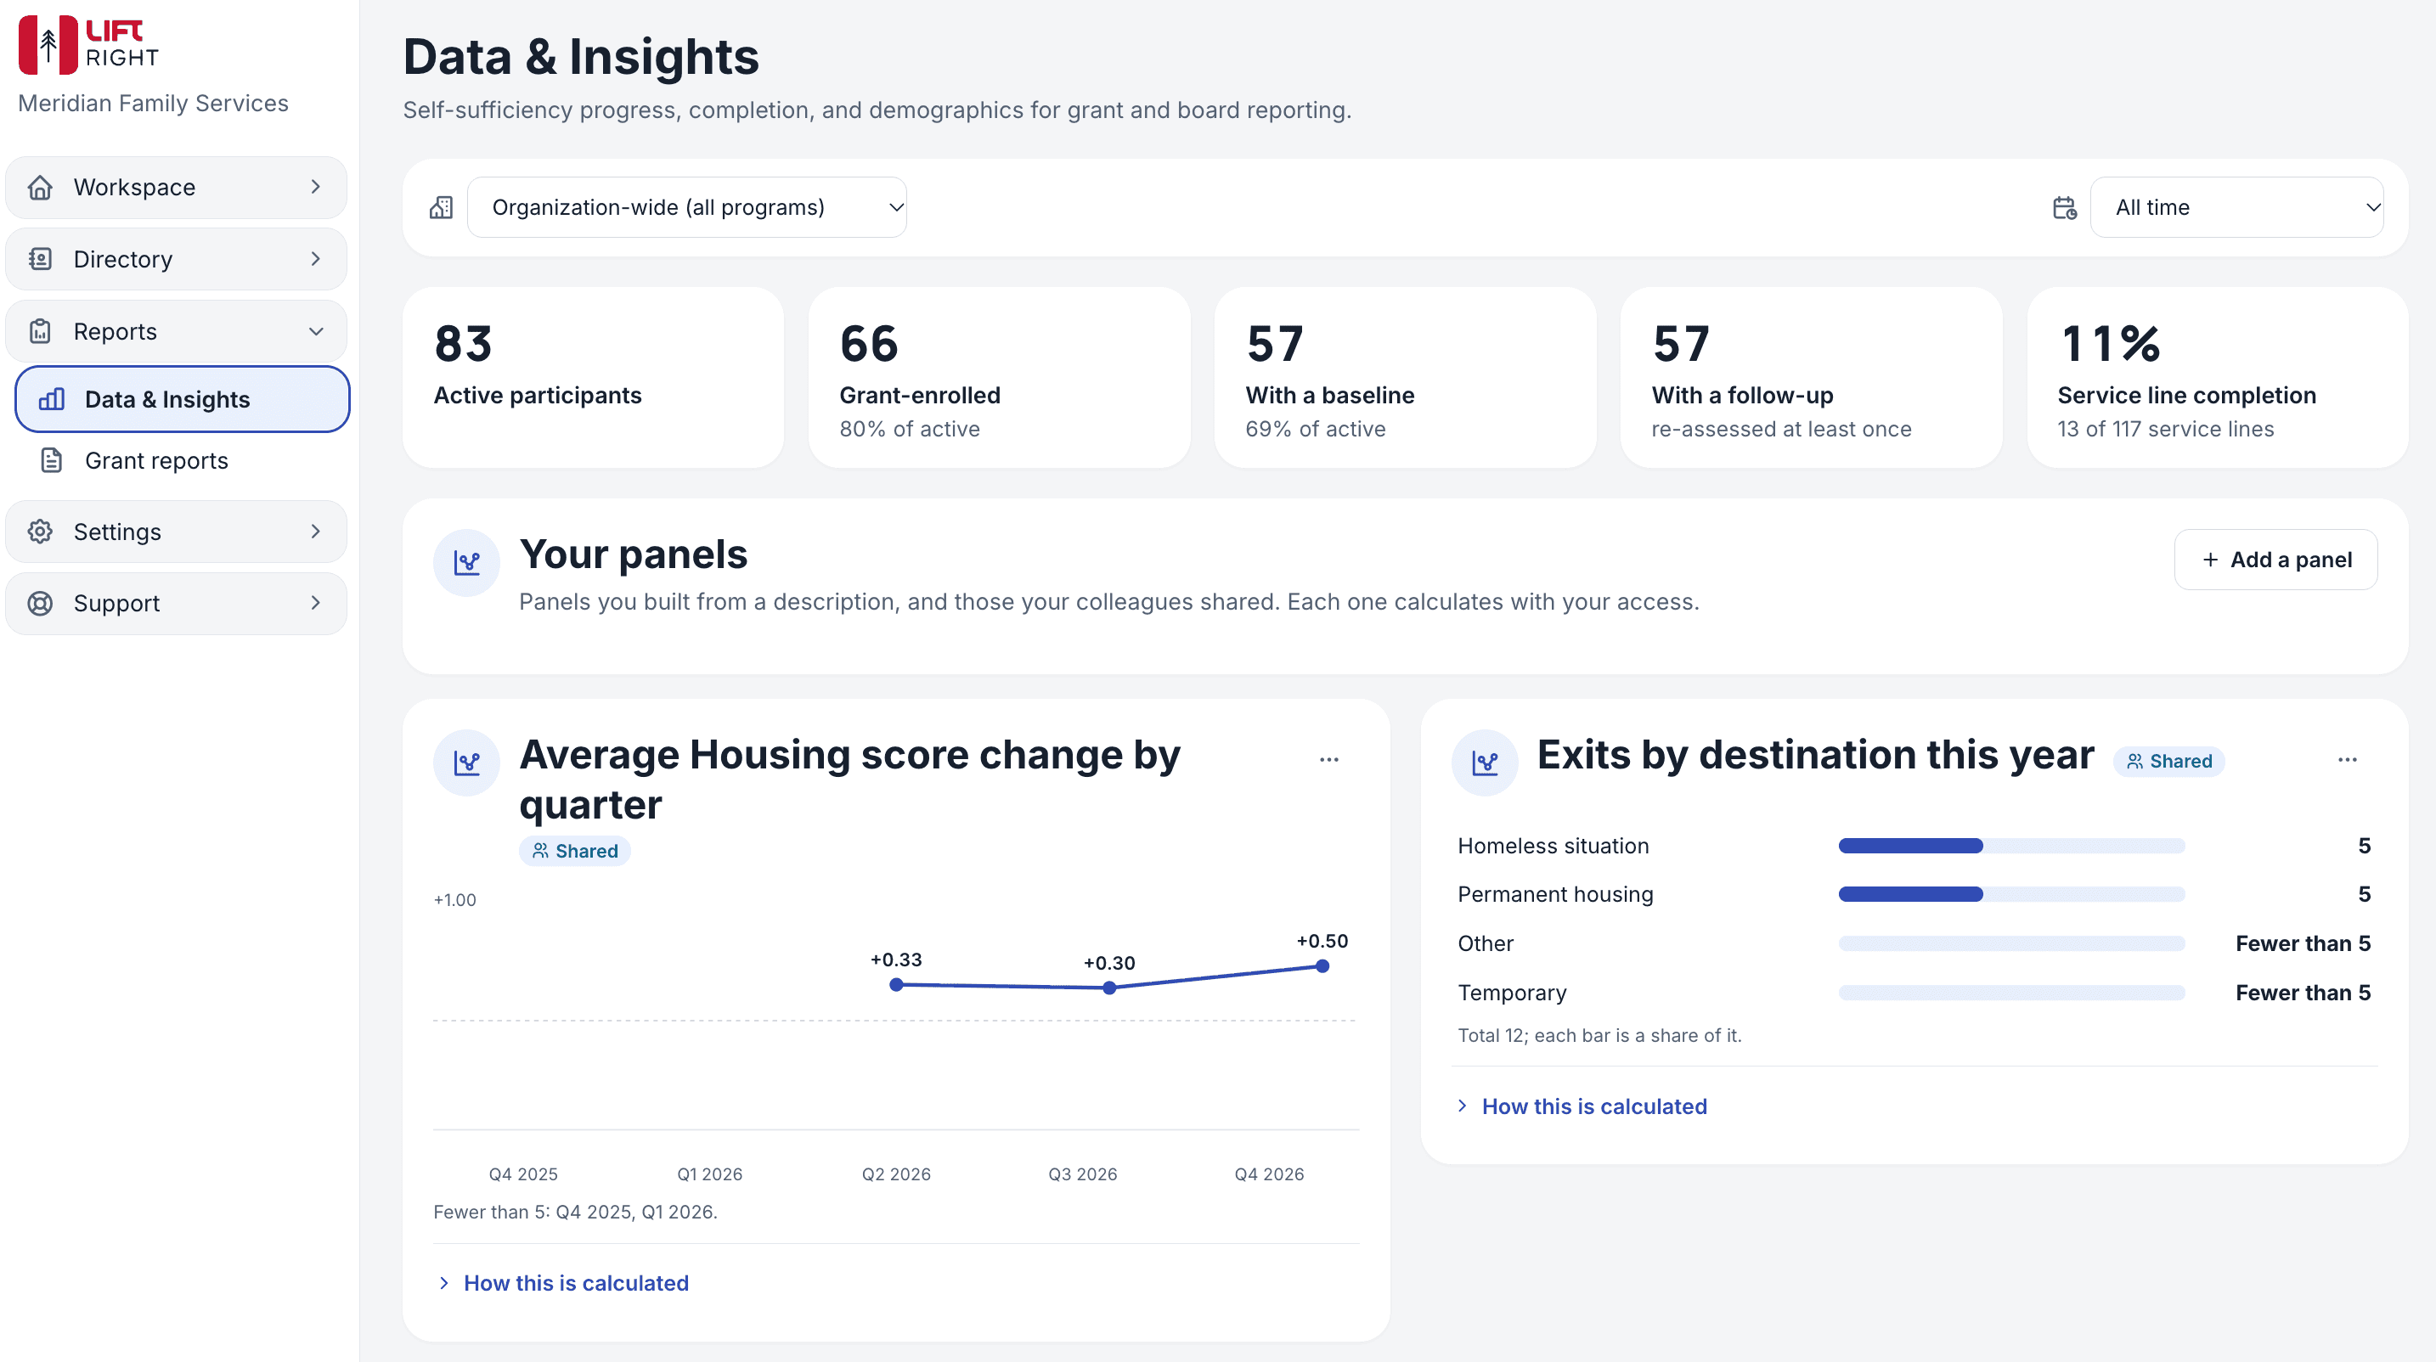Screen dimensions: 2436x1362
Task: Click the Support lifebuoy icon
Action: pyautogui.click(x=40, y=603)
